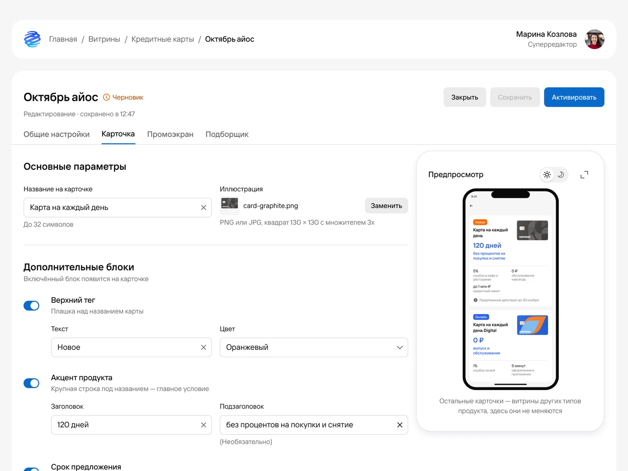The image size is (628, 471).
Task: Select the 'Карточка' tab
Action: click(118, 134)
